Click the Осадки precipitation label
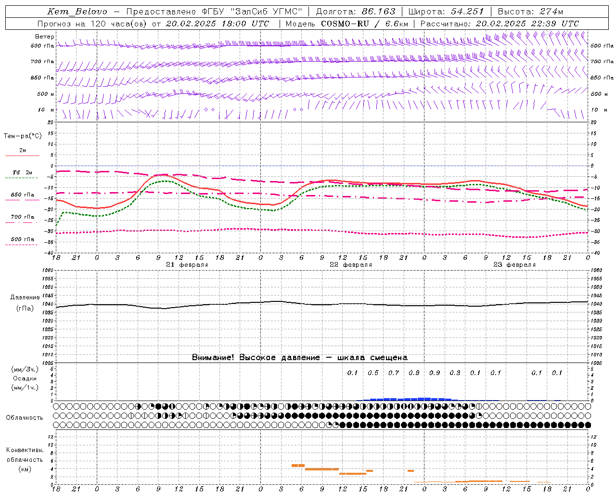The width and height of the screenshot is (616, 493). coord(25,378)
